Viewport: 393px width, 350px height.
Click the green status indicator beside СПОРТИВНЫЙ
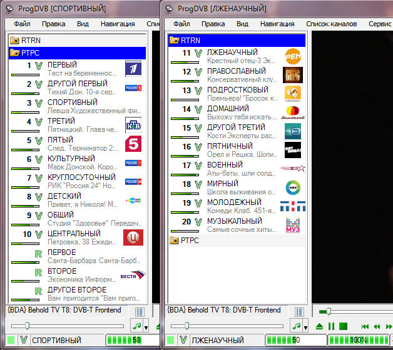coord(11,340)
